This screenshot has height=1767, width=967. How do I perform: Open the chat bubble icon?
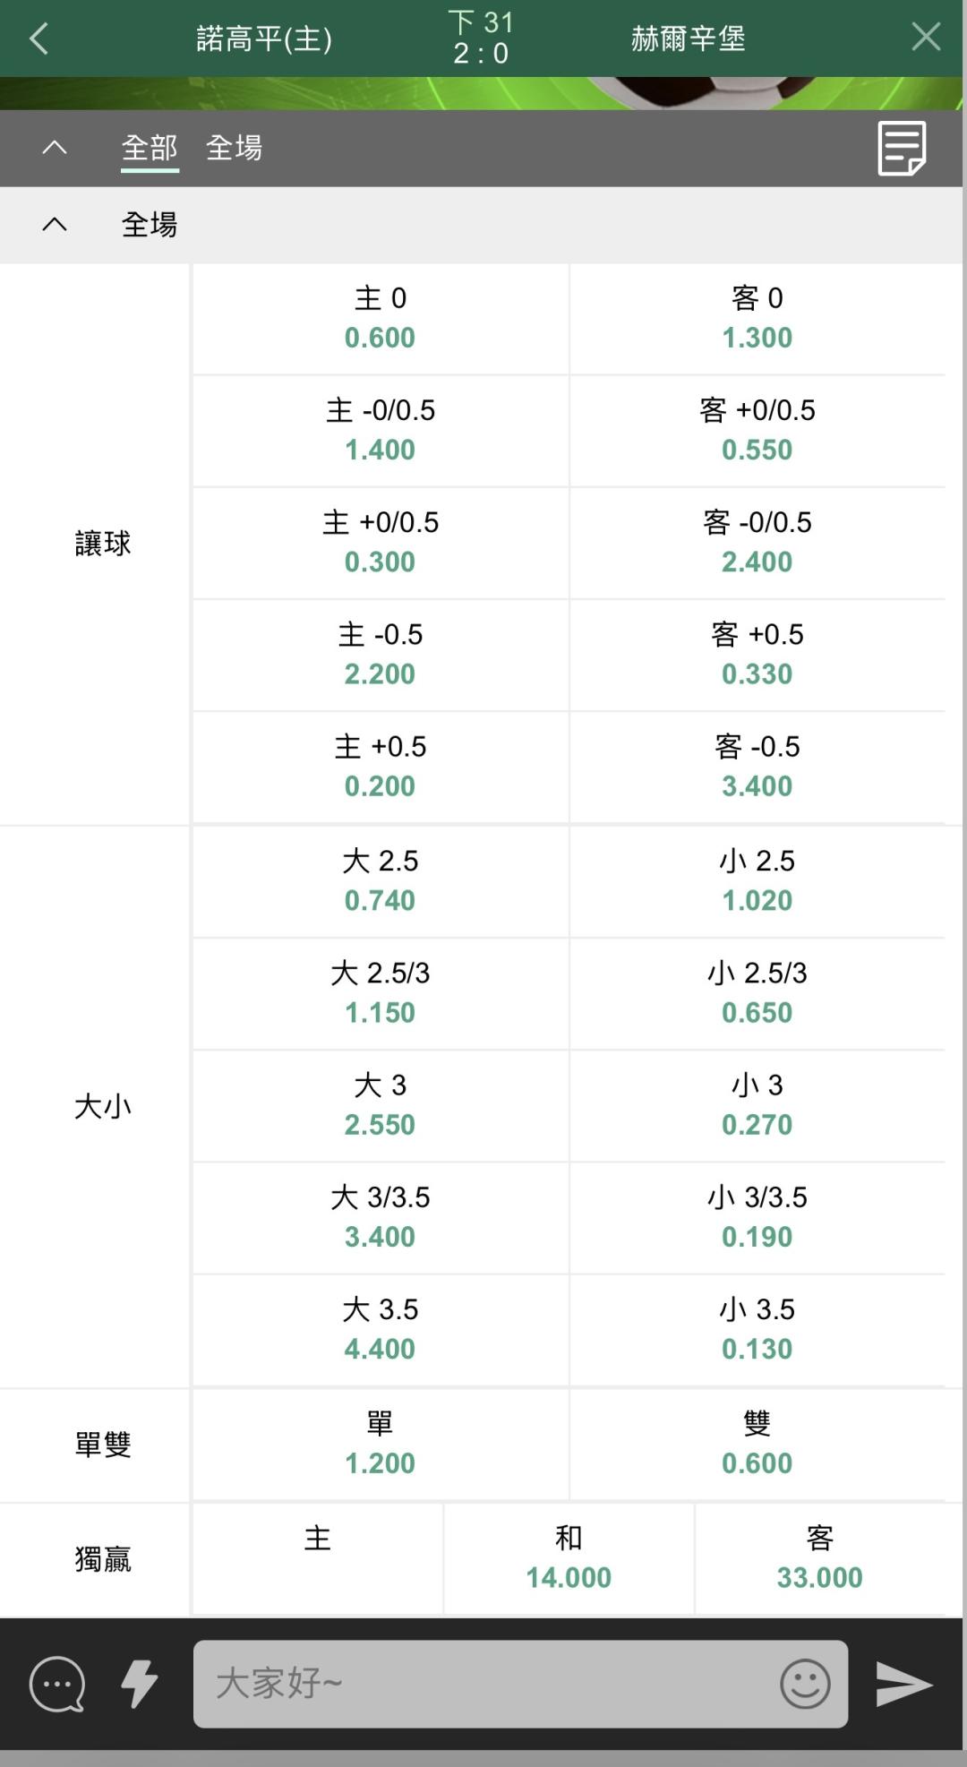57,1684
